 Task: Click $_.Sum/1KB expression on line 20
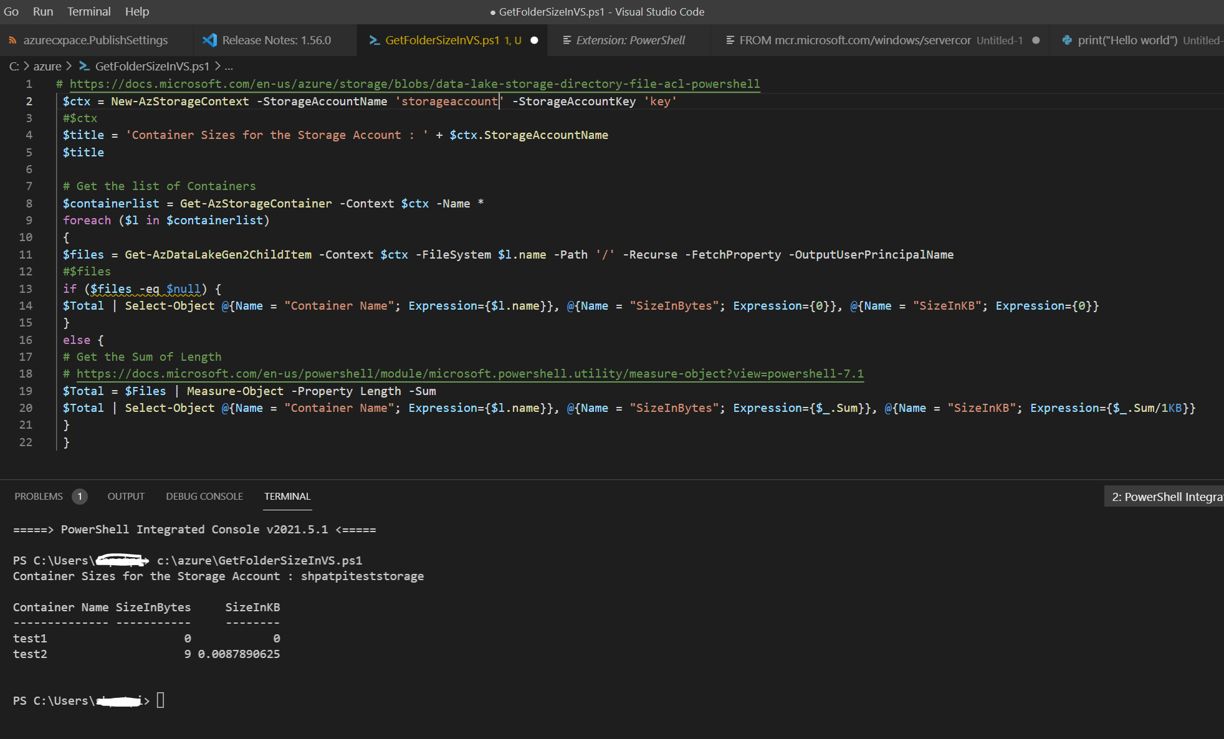click(x=1147, y=408)
